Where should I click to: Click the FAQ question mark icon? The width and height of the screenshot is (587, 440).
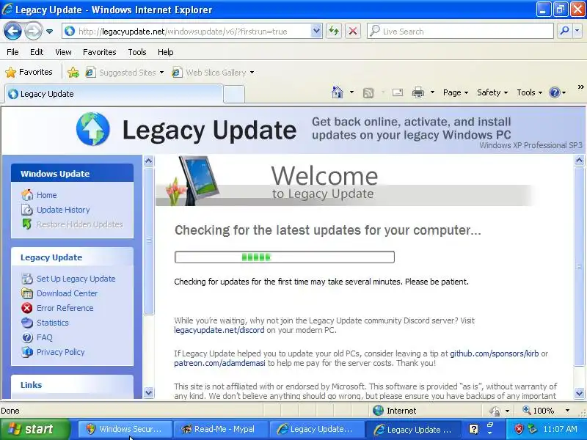(27, 337)
